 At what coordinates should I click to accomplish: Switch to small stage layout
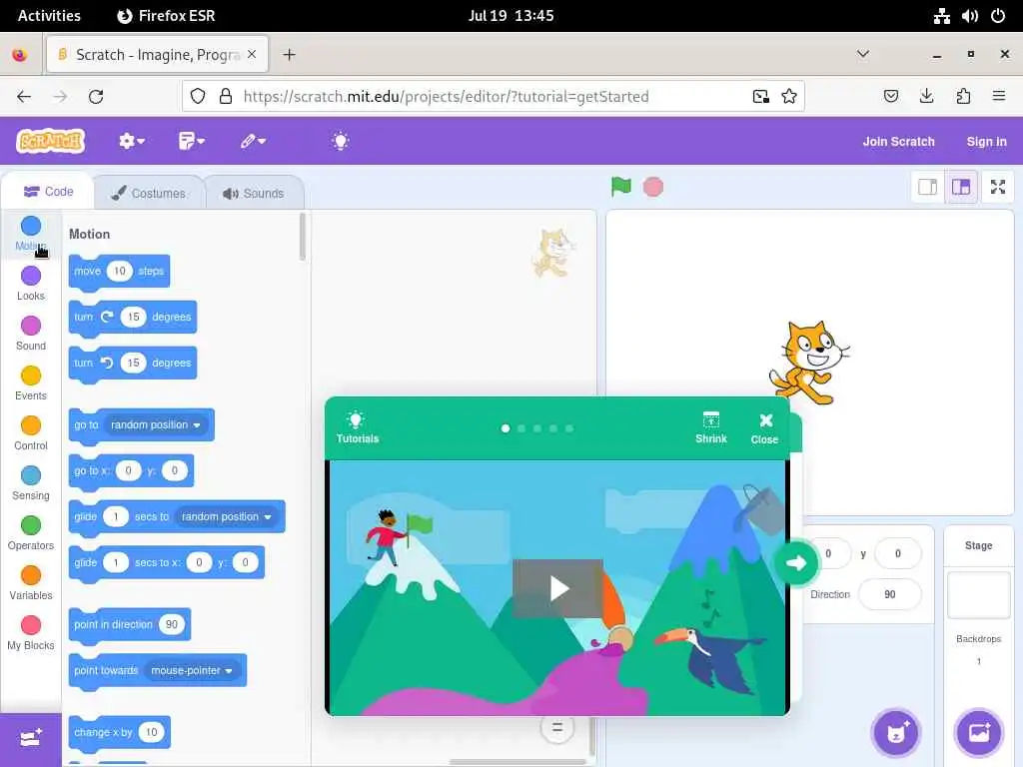click(927, 187)
